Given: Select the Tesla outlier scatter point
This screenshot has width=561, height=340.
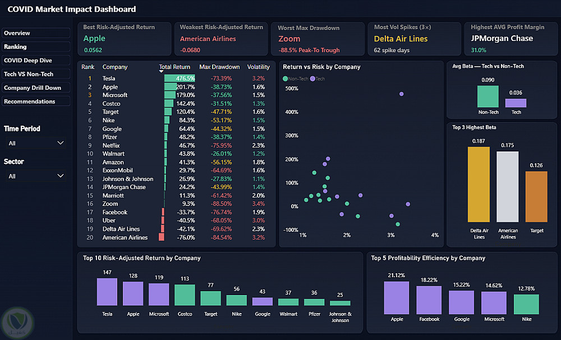Looking at the screenshot, I should 402,94.
